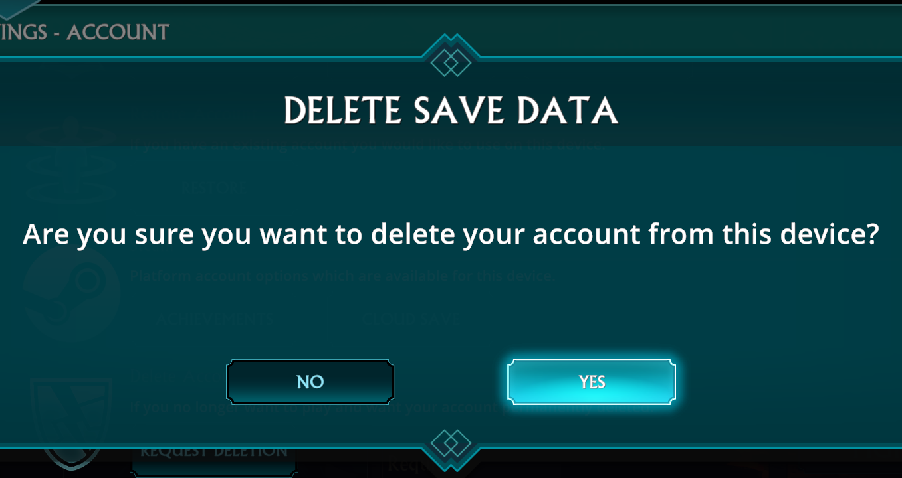
Task: Click the faded existing account description line
Action: 368,144
